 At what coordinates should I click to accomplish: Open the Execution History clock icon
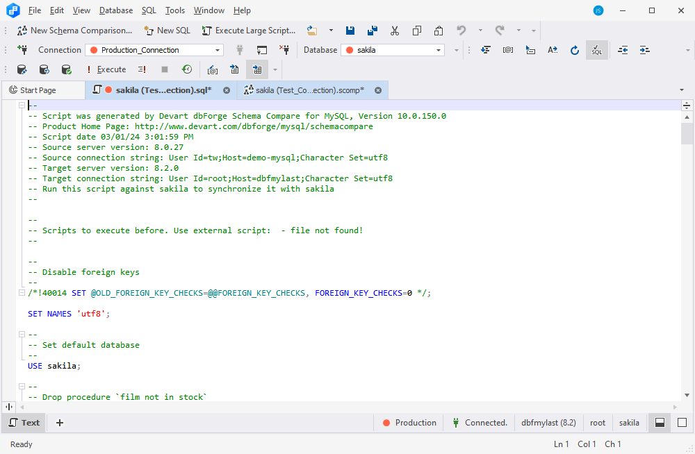[187, 69]
